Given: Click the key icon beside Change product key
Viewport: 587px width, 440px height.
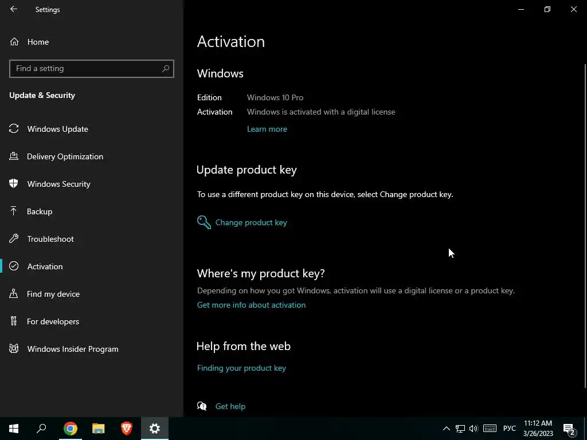Looking at the screenshot, I should [204, 222].
